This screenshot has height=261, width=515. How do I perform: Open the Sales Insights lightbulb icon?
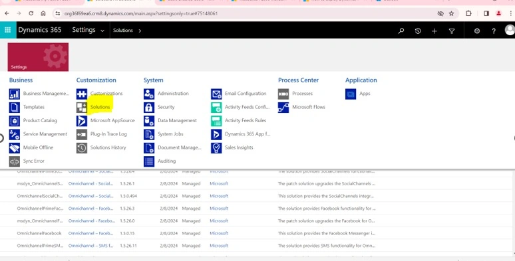tap(216, 148)
